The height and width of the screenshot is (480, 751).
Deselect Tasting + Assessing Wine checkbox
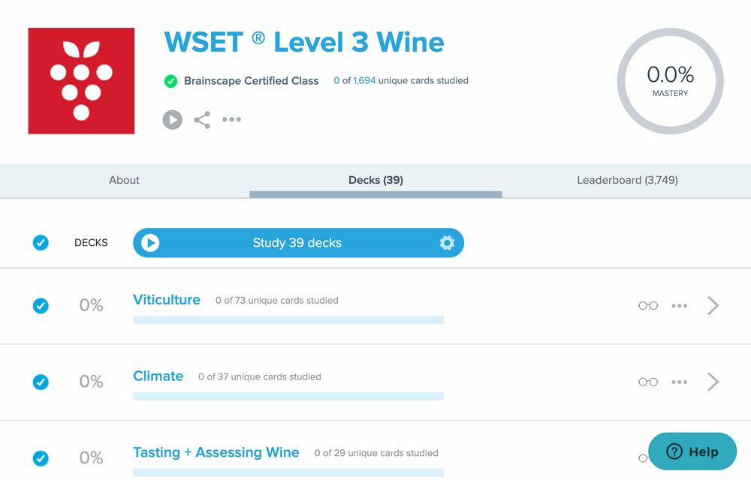coord(41,457)
